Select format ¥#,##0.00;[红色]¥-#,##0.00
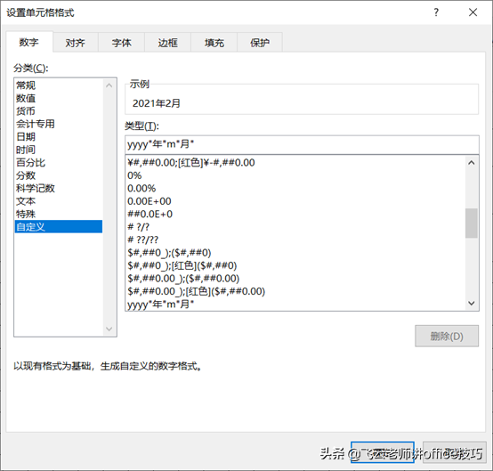The width and height of the screenshot is (493, 471). pyautogui.click(x=295, y=163)
